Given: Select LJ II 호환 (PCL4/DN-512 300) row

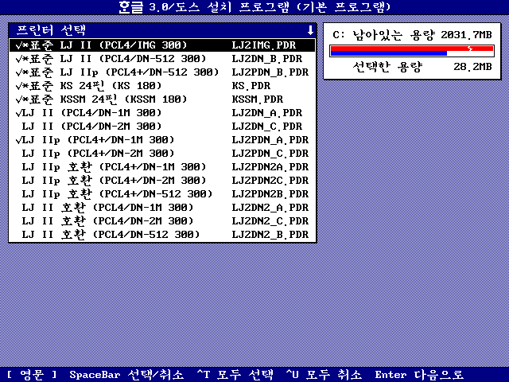Looking at the screenshot, I should pyautogui.click(x=162, y=235).
